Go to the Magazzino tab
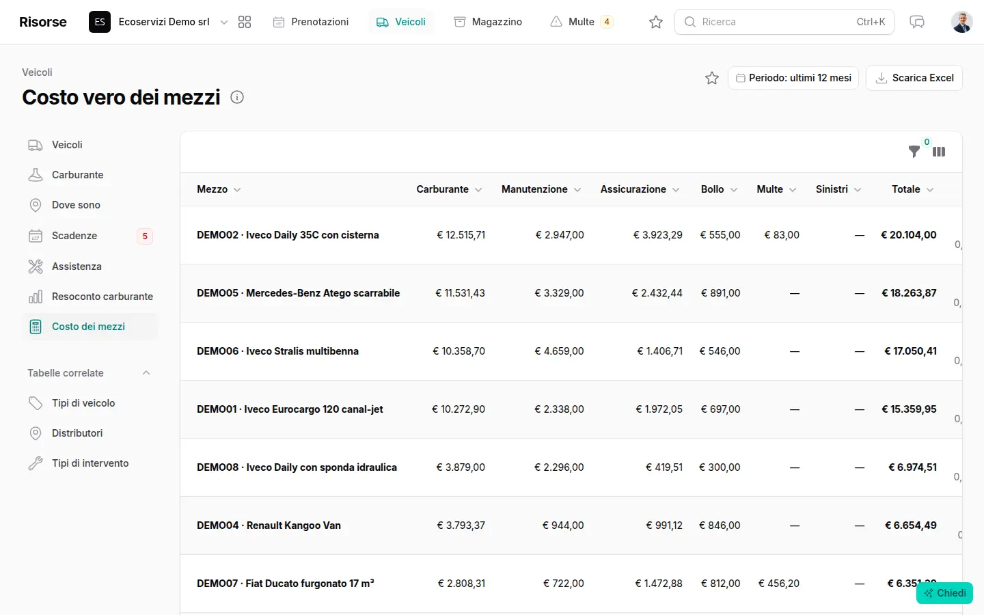The height and width of the screenshot is (615, 984). pyautogui.click(x=488, y=22)
